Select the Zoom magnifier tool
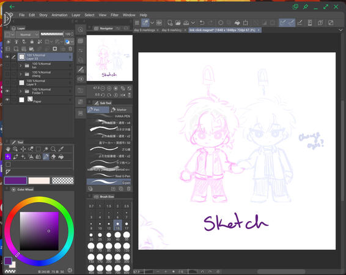The width and height of the screenshot is (346, 275). coord(53,149)
